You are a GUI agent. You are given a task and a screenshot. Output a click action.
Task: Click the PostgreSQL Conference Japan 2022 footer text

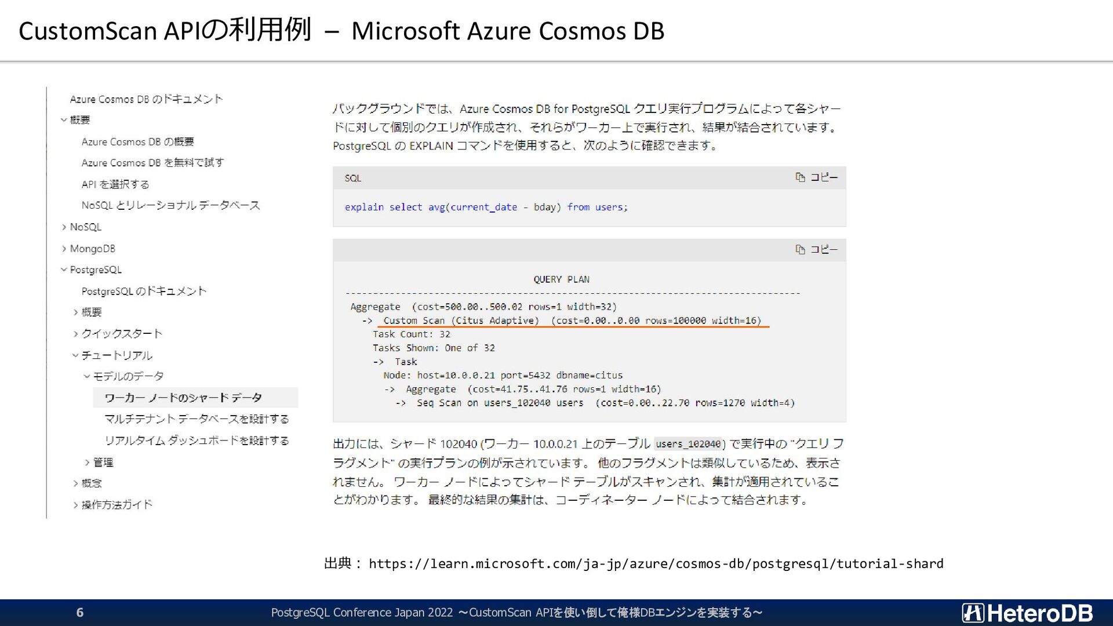click(517, 613)
